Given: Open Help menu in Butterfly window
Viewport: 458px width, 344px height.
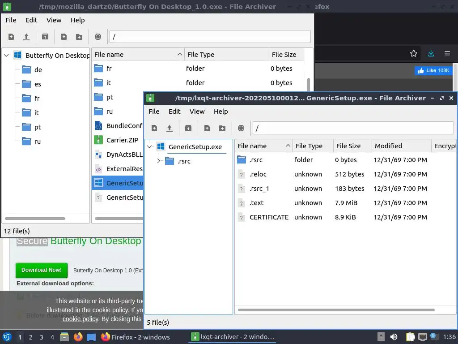Looking at the screenshot, I should tap(77, 20).
